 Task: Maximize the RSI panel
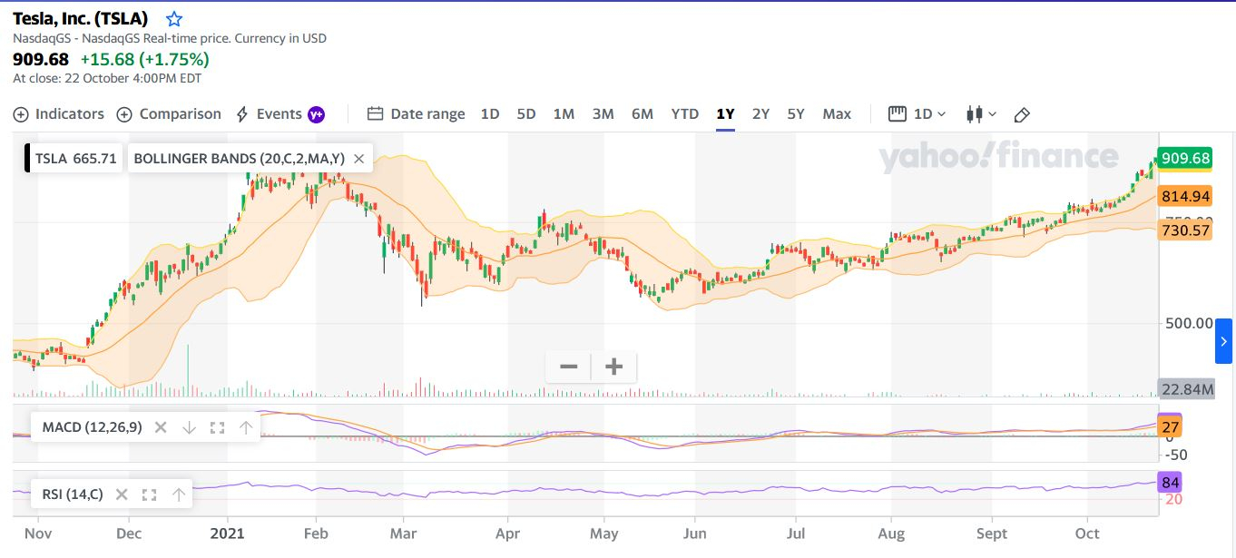point(150,494)
